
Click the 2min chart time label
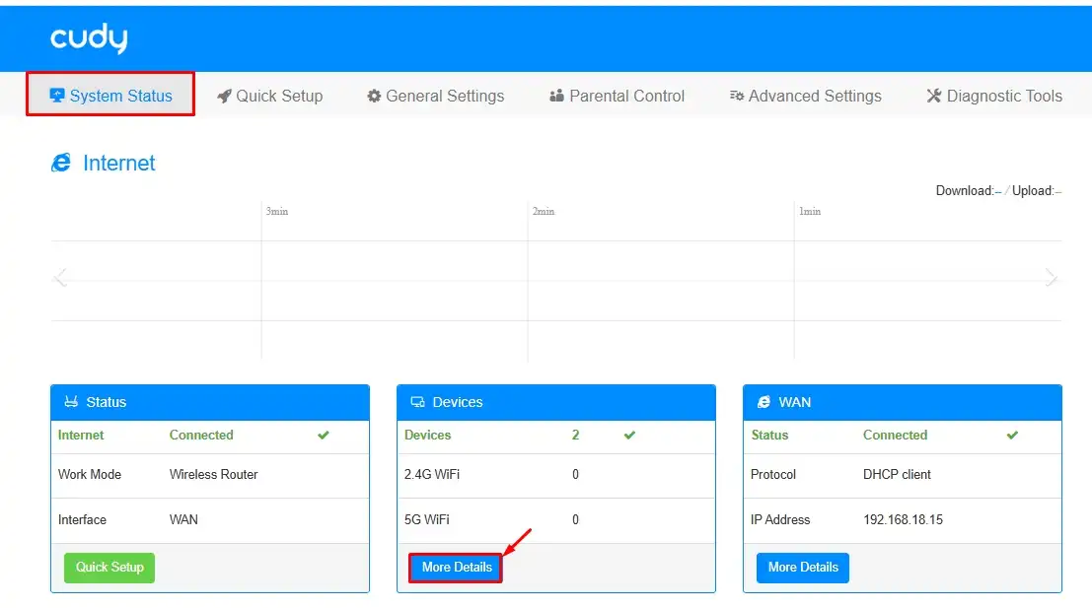(x=544, y=211)
